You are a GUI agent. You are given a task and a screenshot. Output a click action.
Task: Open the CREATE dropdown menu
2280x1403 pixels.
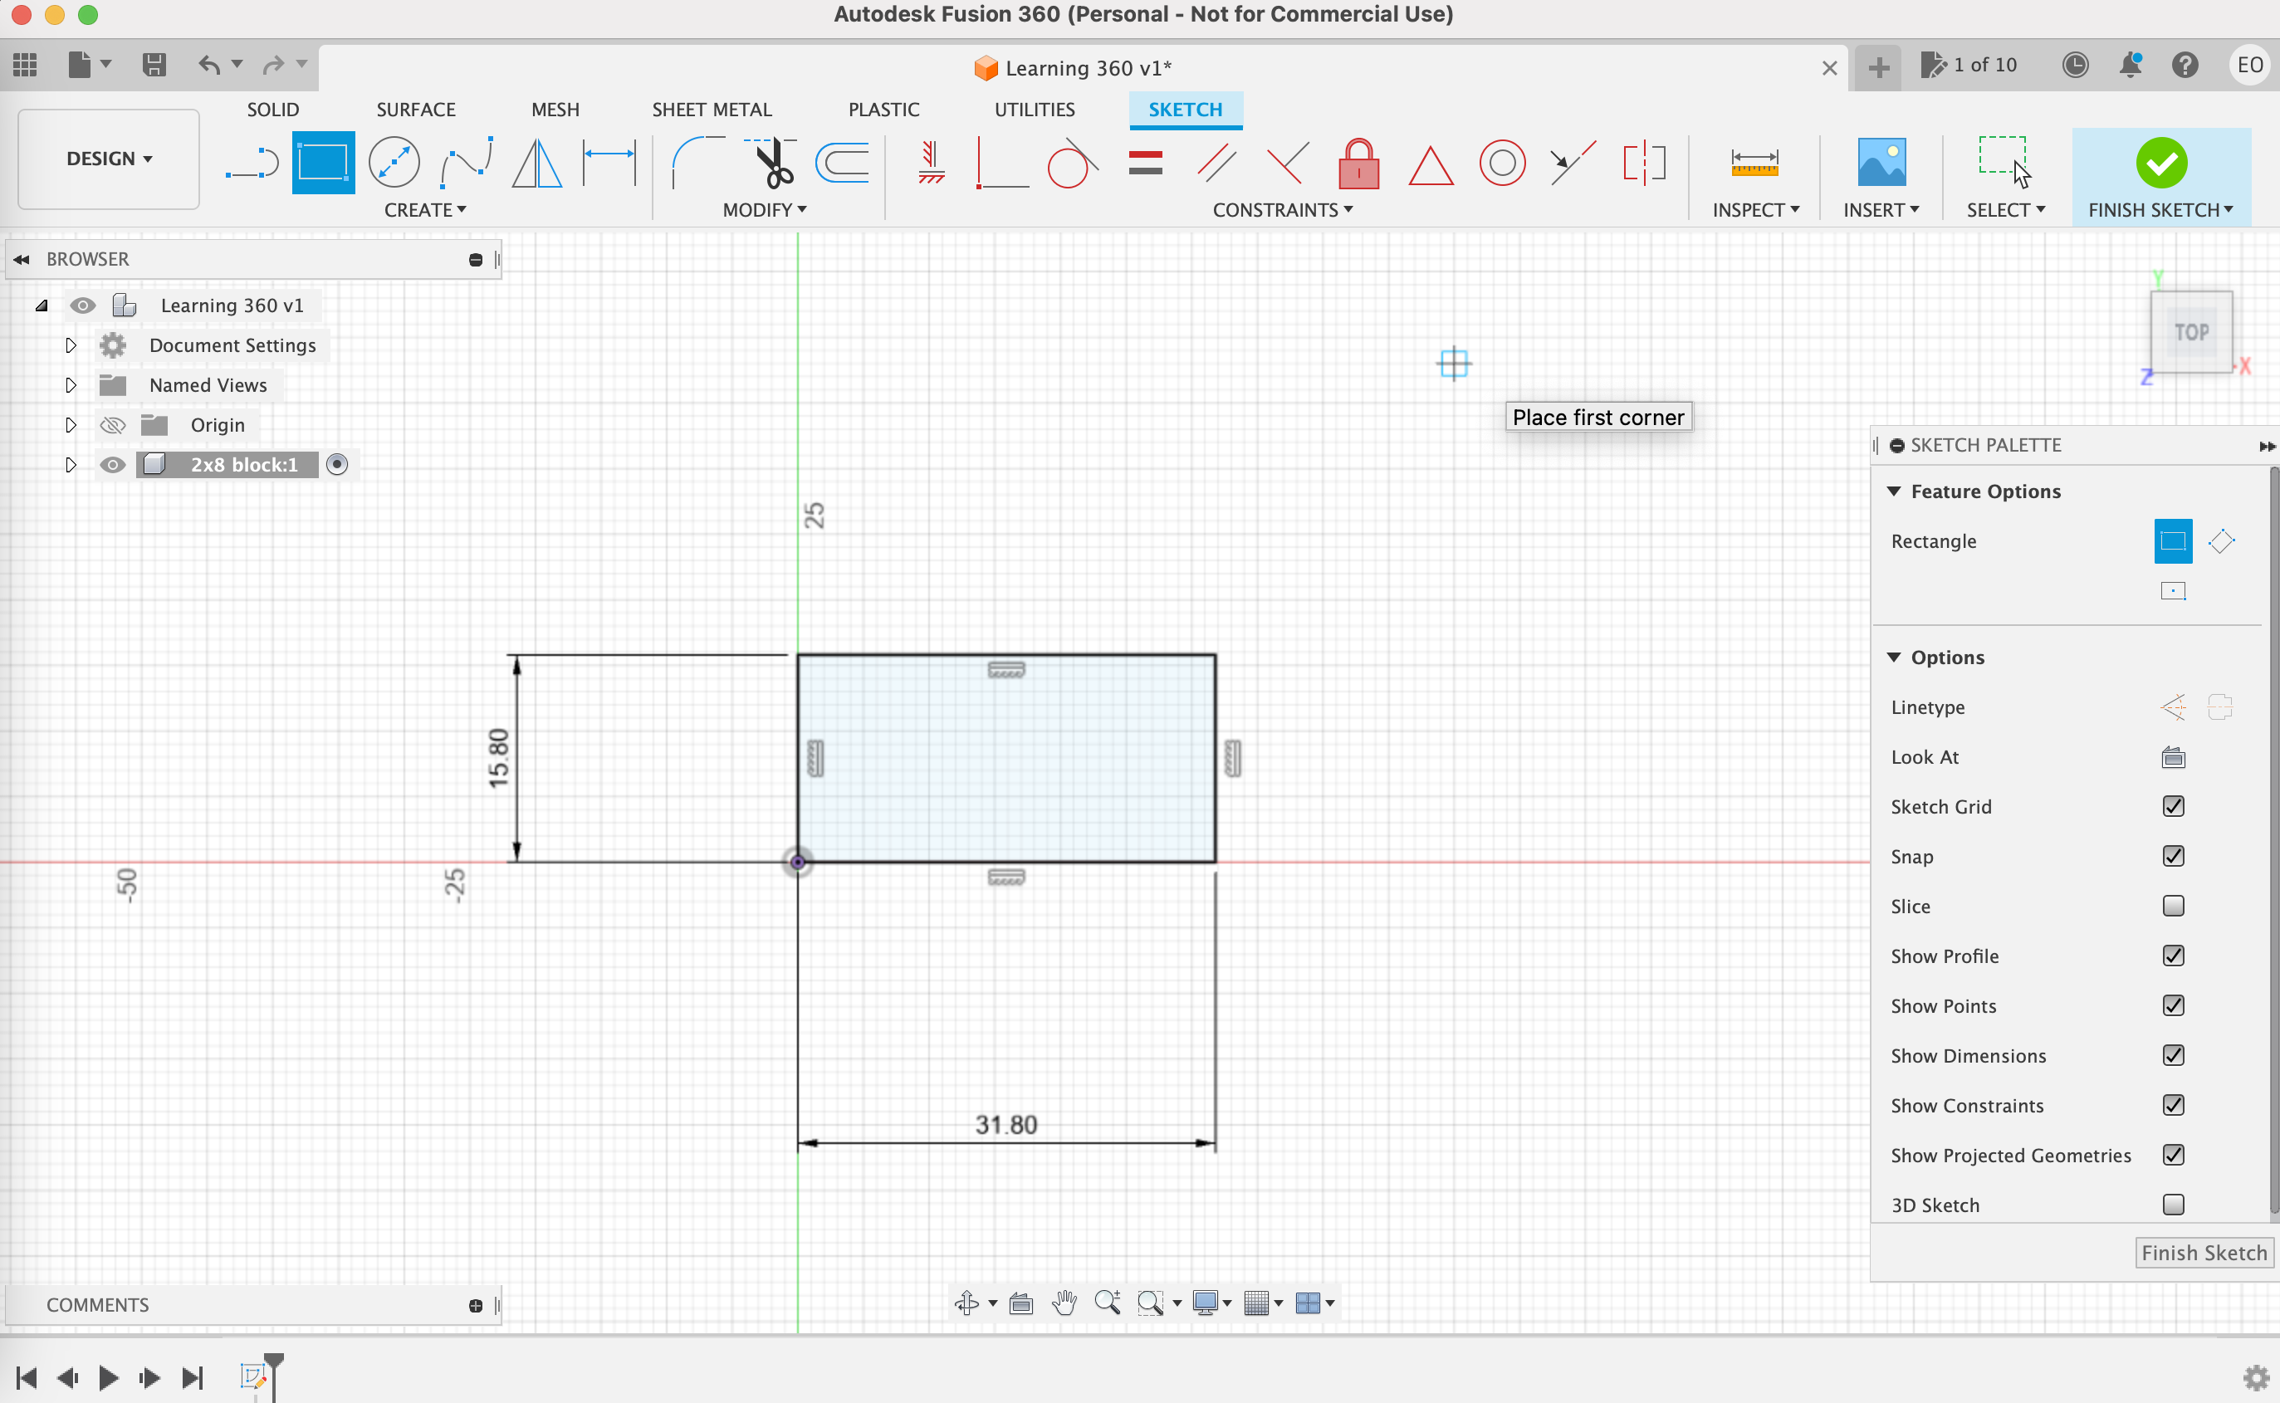coord(425,211)
